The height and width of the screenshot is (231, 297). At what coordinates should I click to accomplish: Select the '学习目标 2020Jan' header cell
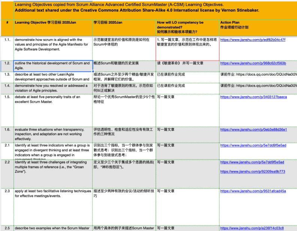(x=124, y=28)
